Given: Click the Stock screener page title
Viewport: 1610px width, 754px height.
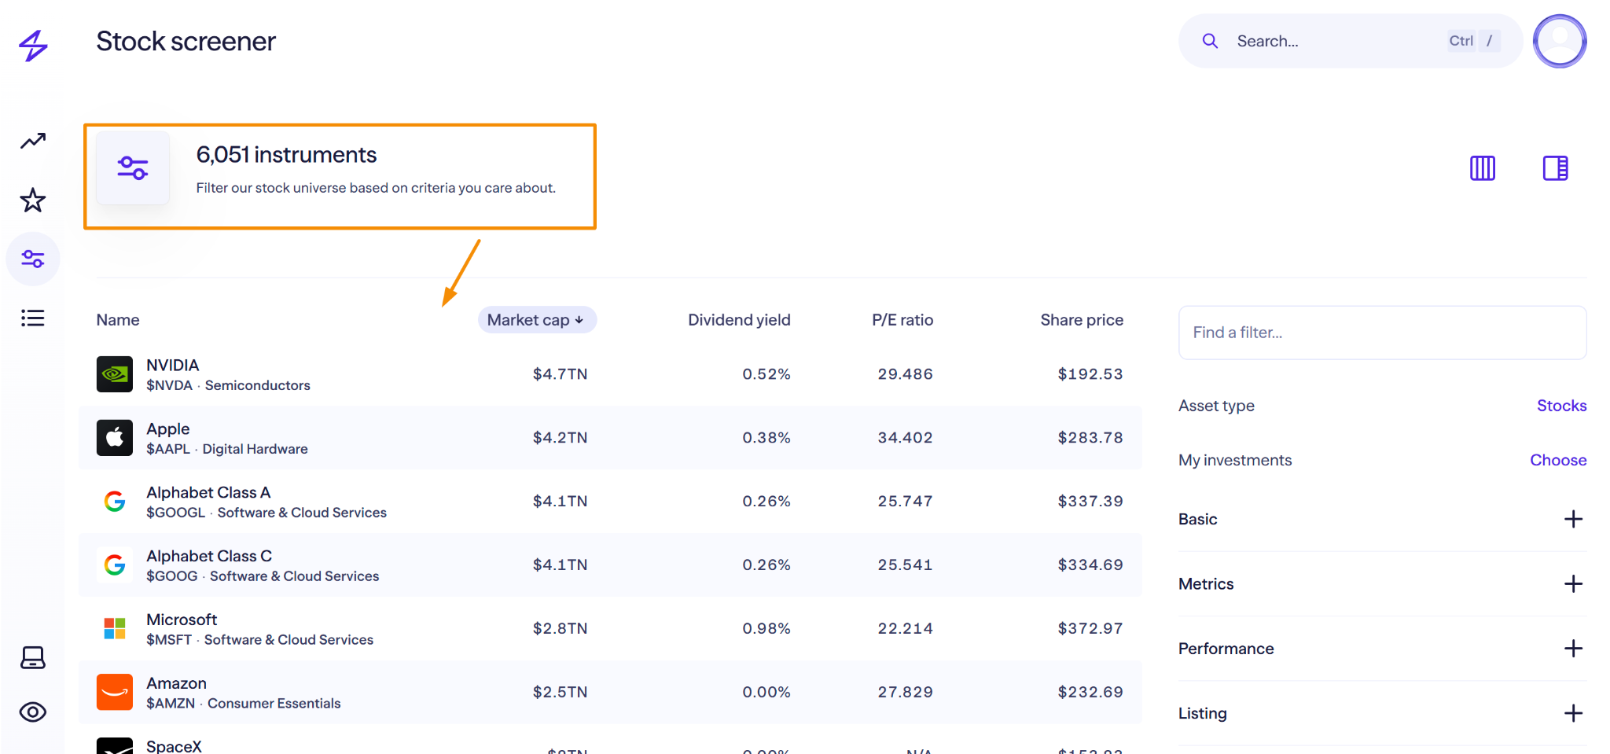Looking at the screenshot, I should pyautogui.click(x=186, y=42).
